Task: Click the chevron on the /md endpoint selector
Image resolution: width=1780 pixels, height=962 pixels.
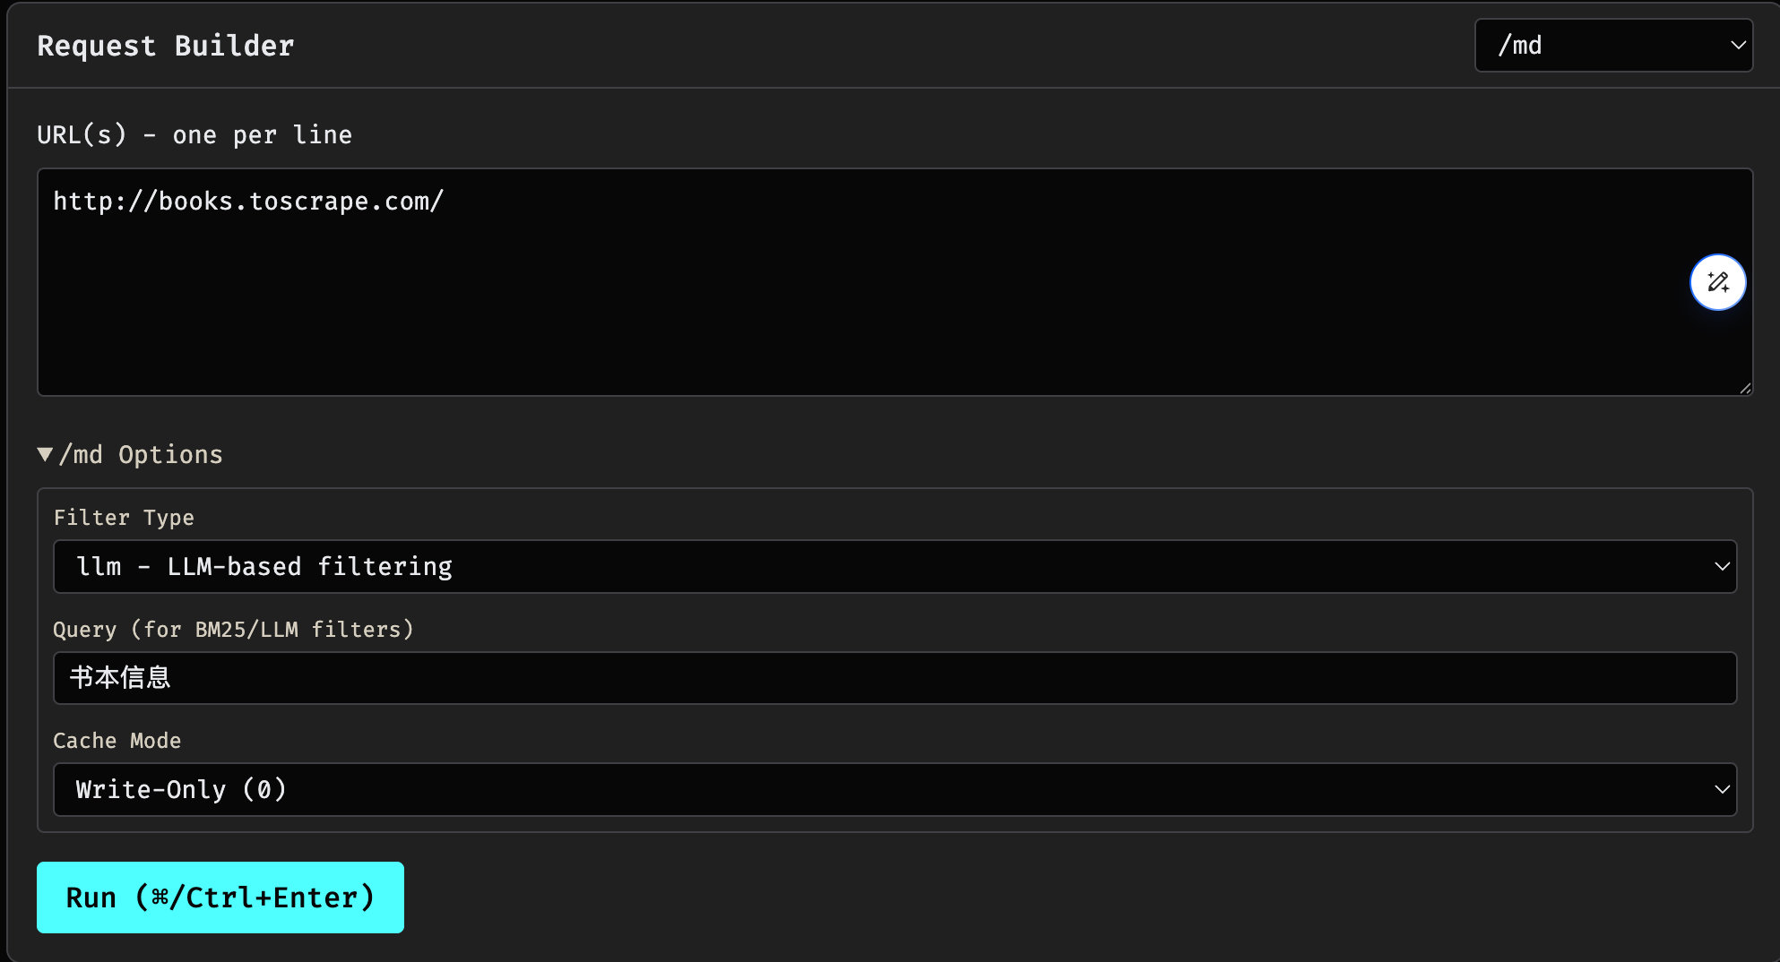Action: pos(1738,46)
